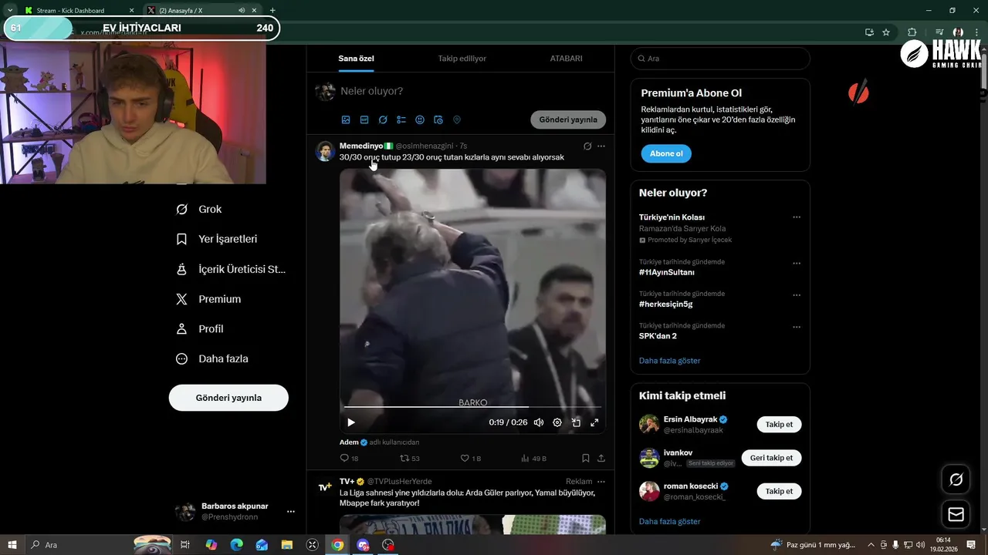
Task: Repost the Memedinyo post
Action: point(409,458)
